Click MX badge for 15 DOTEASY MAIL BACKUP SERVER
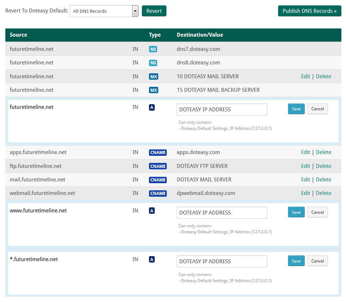The height and width of the screenshot is (302, 346). coord(154,90)
